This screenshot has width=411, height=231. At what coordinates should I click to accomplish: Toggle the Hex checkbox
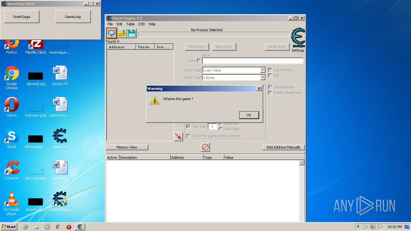(x=199, y=61)
